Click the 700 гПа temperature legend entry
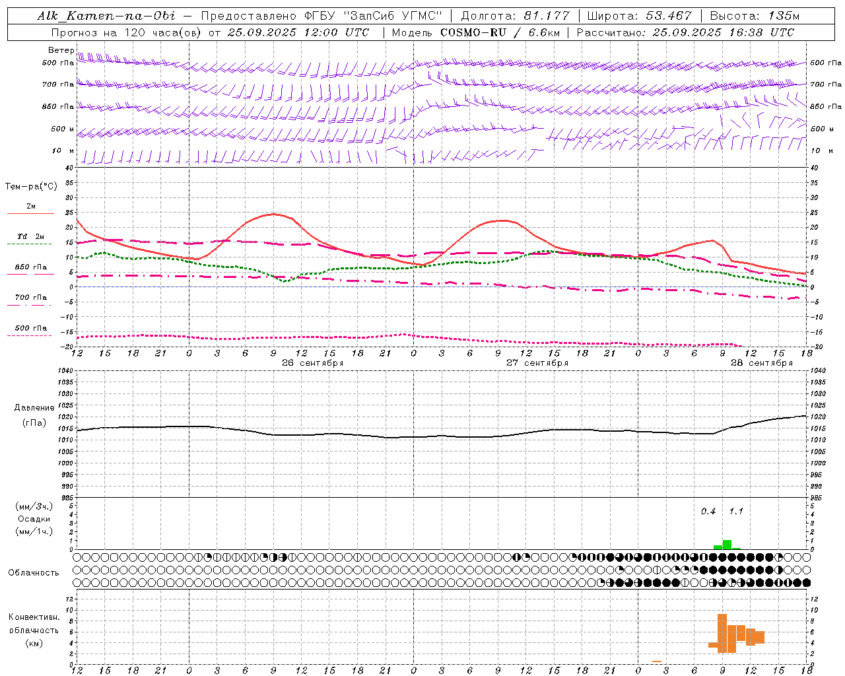The image size is (845, 676). (31, 298)
